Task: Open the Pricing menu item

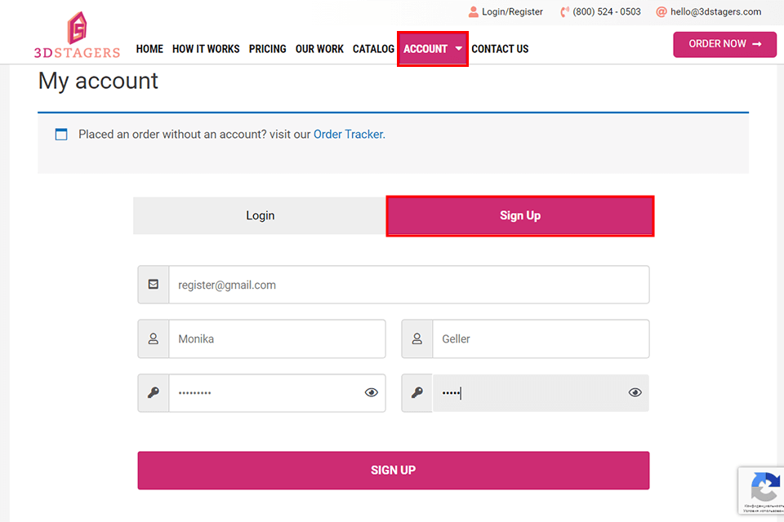Action: click(267, 49)
